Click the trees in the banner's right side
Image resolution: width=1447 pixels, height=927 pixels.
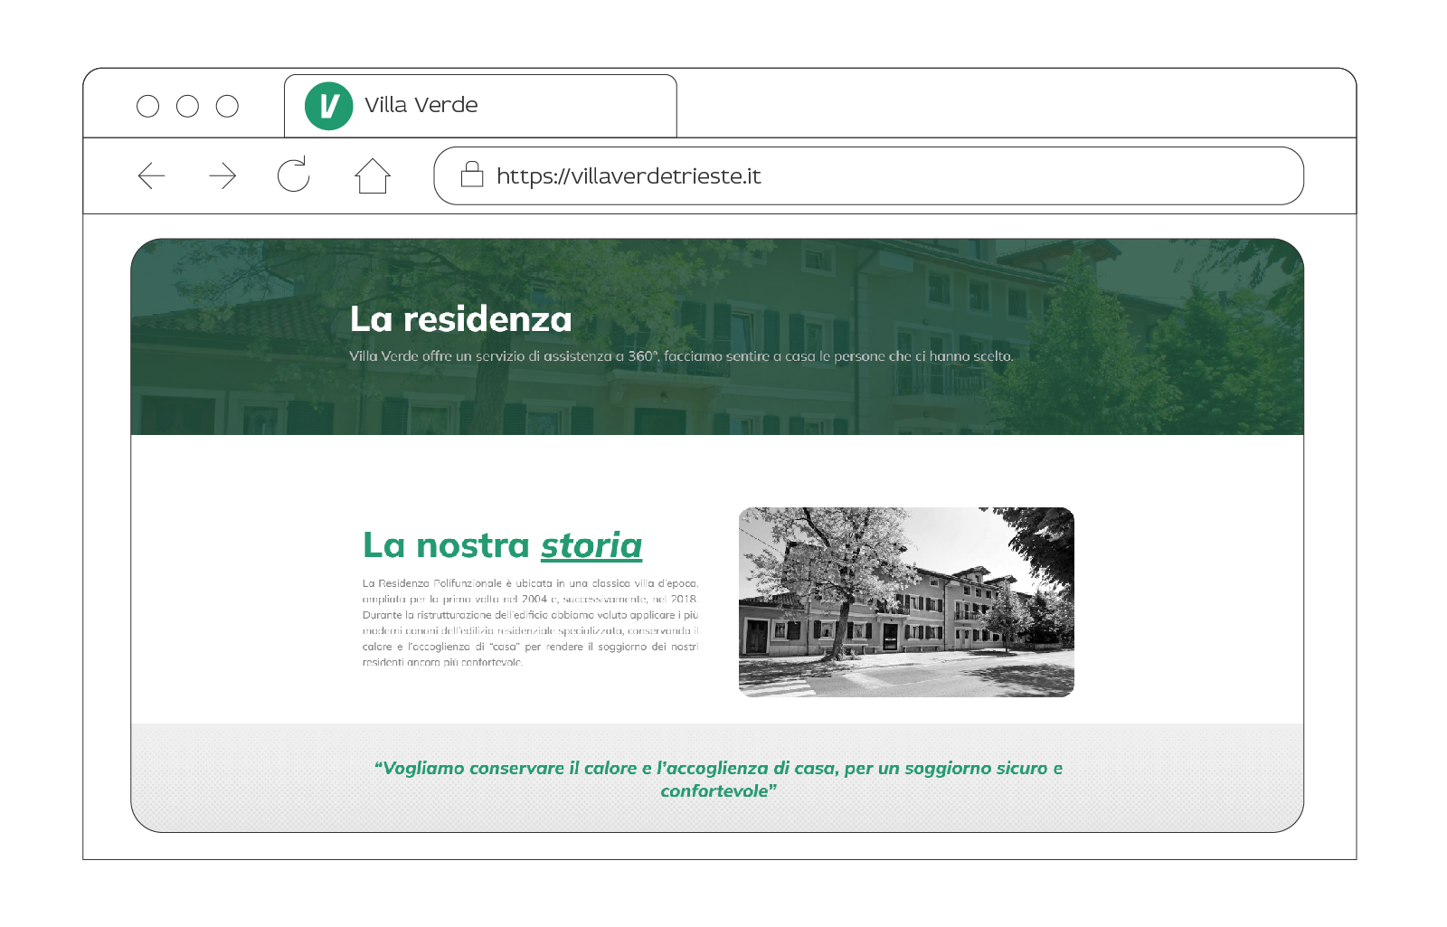tap(1212, 353)
